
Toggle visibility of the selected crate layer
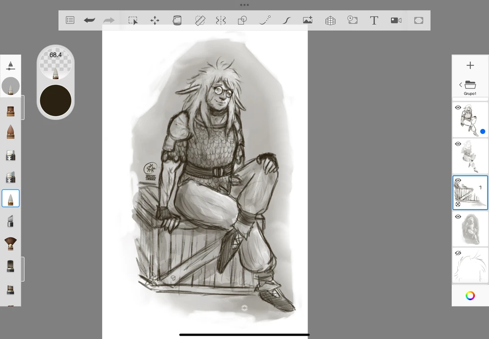click(458, 180)
